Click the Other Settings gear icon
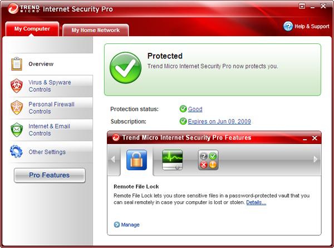Image resolution: width=334 pixels, height=248 pixels. (x=17, y=152)
